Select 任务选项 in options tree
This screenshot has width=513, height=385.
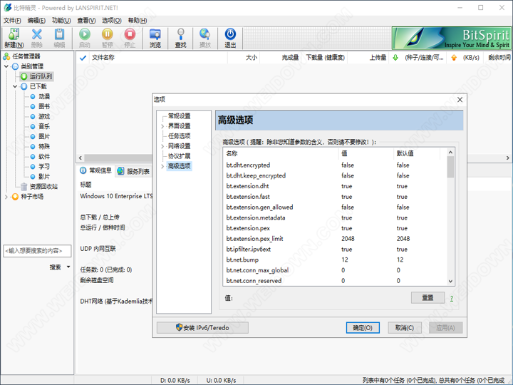click(x=179, y=136)
